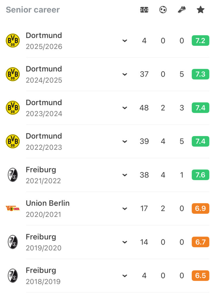Click the rating star icon
The height and width of the screenshot is (295, 216).
pos(200,10)
